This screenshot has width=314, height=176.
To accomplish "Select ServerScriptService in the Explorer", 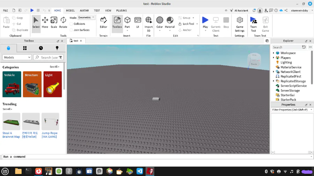I will pos(293,86).
